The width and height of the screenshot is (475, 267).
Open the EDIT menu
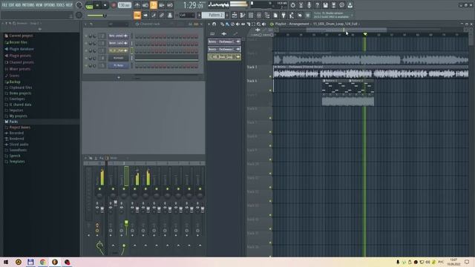pos(11,5)
